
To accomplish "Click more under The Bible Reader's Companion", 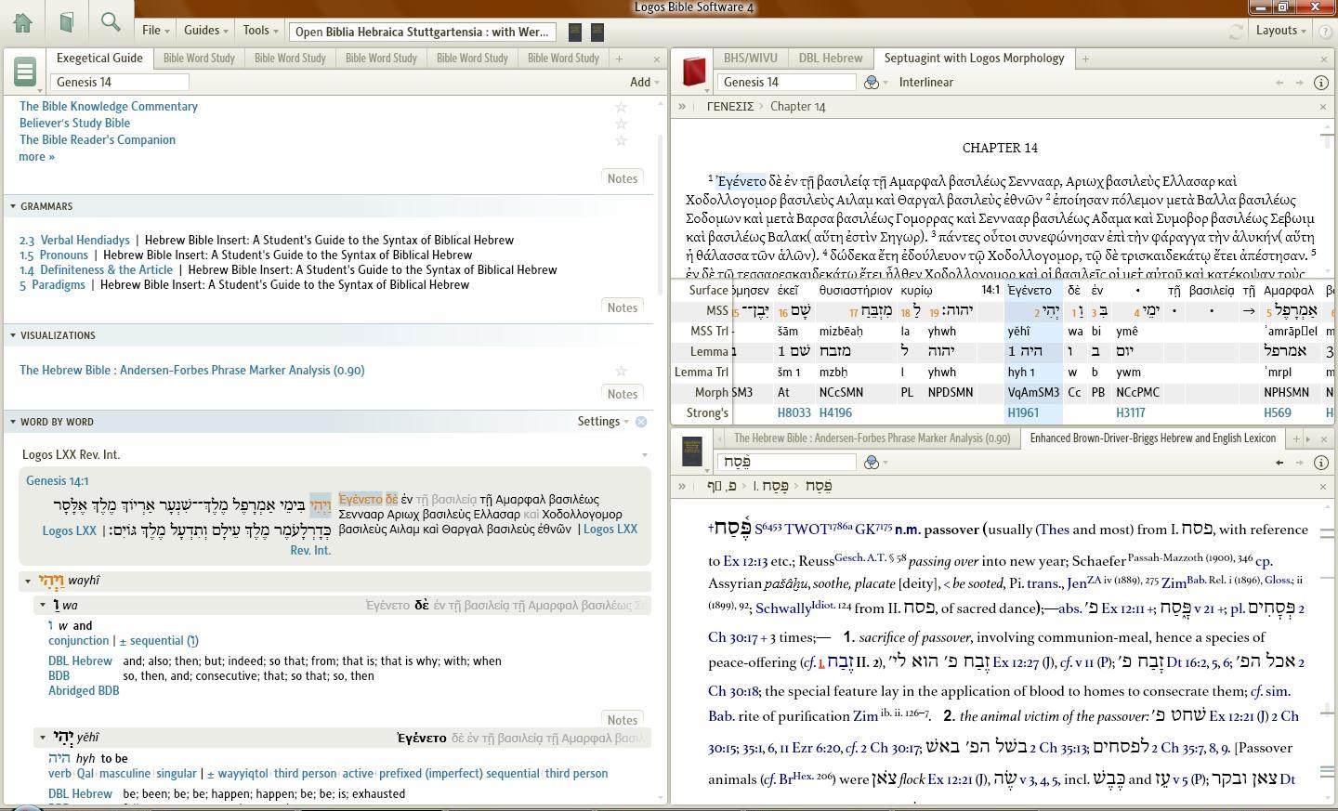I will click(x=33, y=156).
